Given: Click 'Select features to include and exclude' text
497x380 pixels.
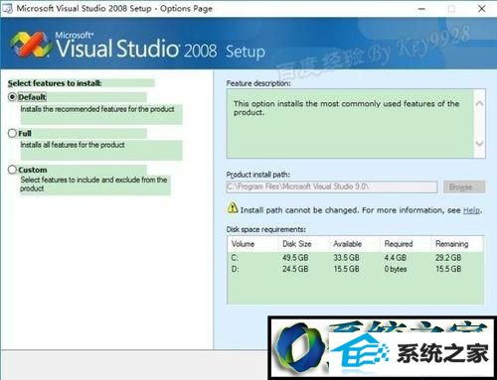Looking at the screenshot, I should [x=93, y=184].
